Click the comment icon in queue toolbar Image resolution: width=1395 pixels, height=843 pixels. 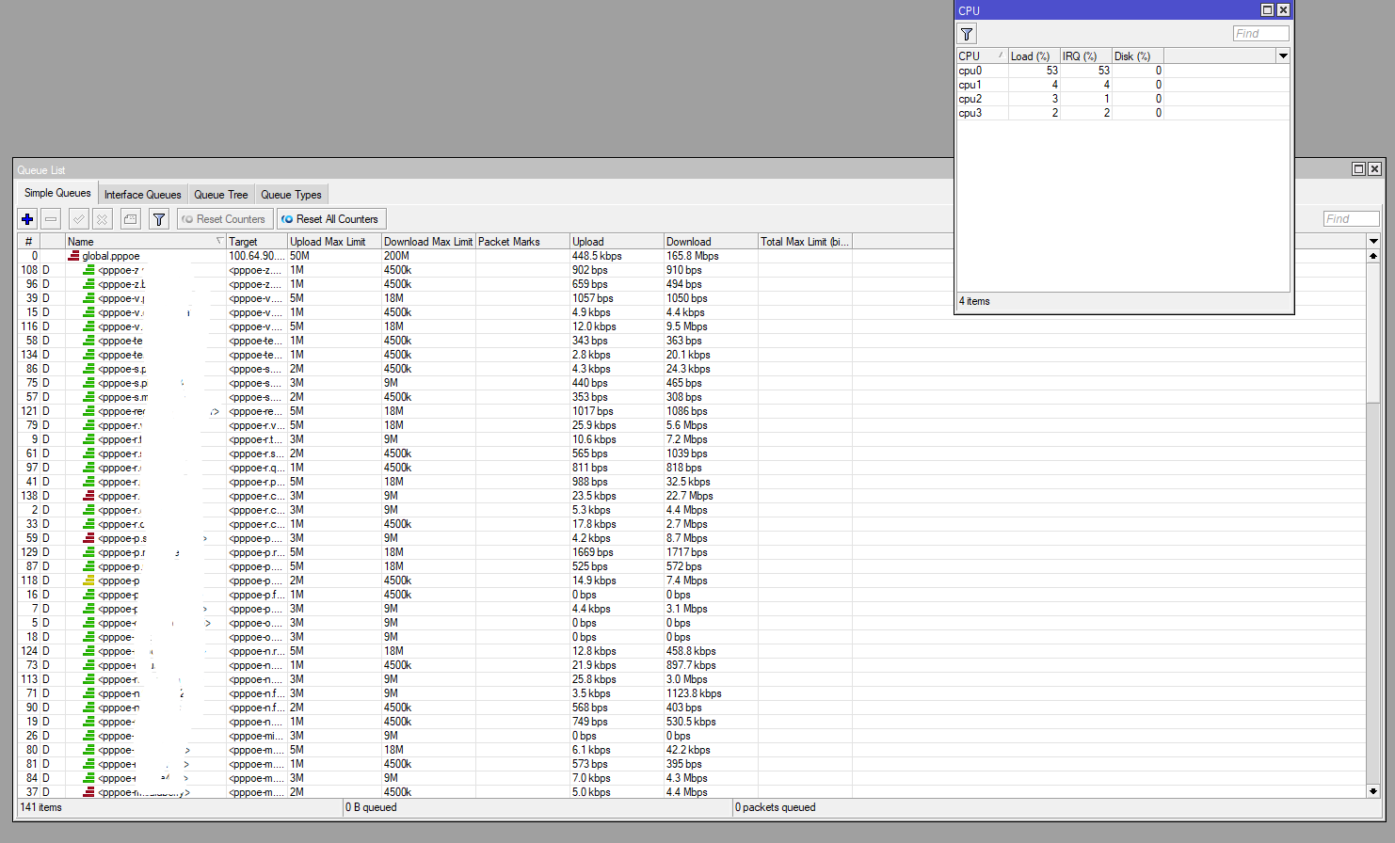[131, 219]
